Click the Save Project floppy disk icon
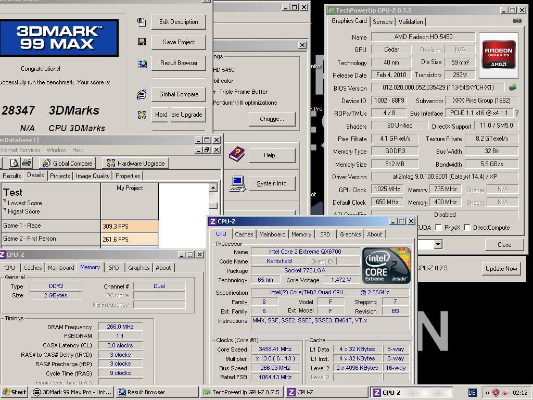 coord(142,42)
